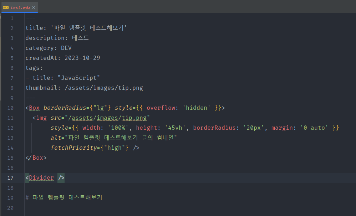
Task: Click the closing </Box> tag
Action: click(x=36, y=158)
